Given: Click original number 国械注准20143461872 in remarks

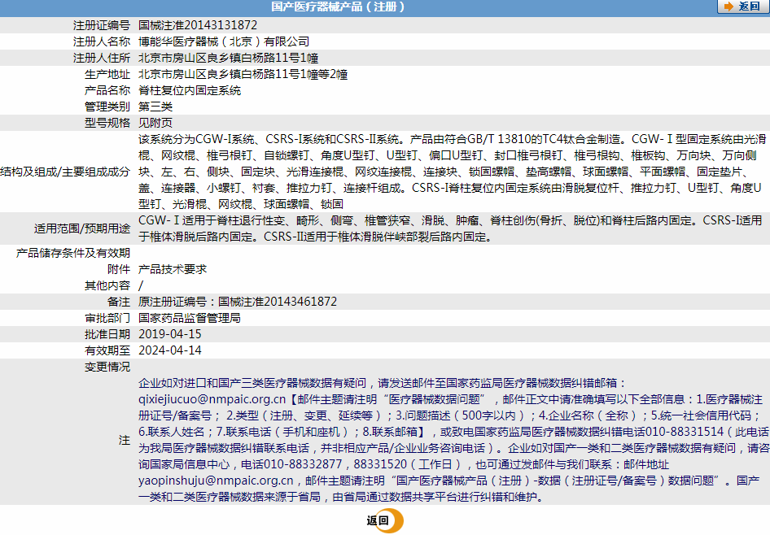Looking at the screenshot, I should [278, 302].
